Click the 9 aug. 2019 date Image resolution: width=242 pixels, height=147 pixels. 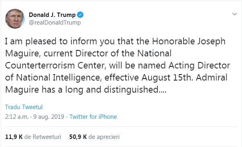[x=49, y=117]
